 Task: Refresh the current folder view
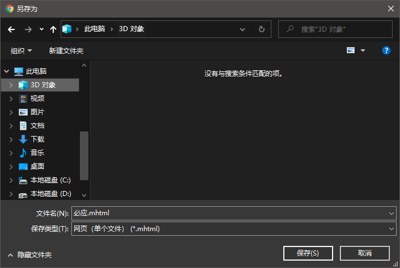[261, 29]
